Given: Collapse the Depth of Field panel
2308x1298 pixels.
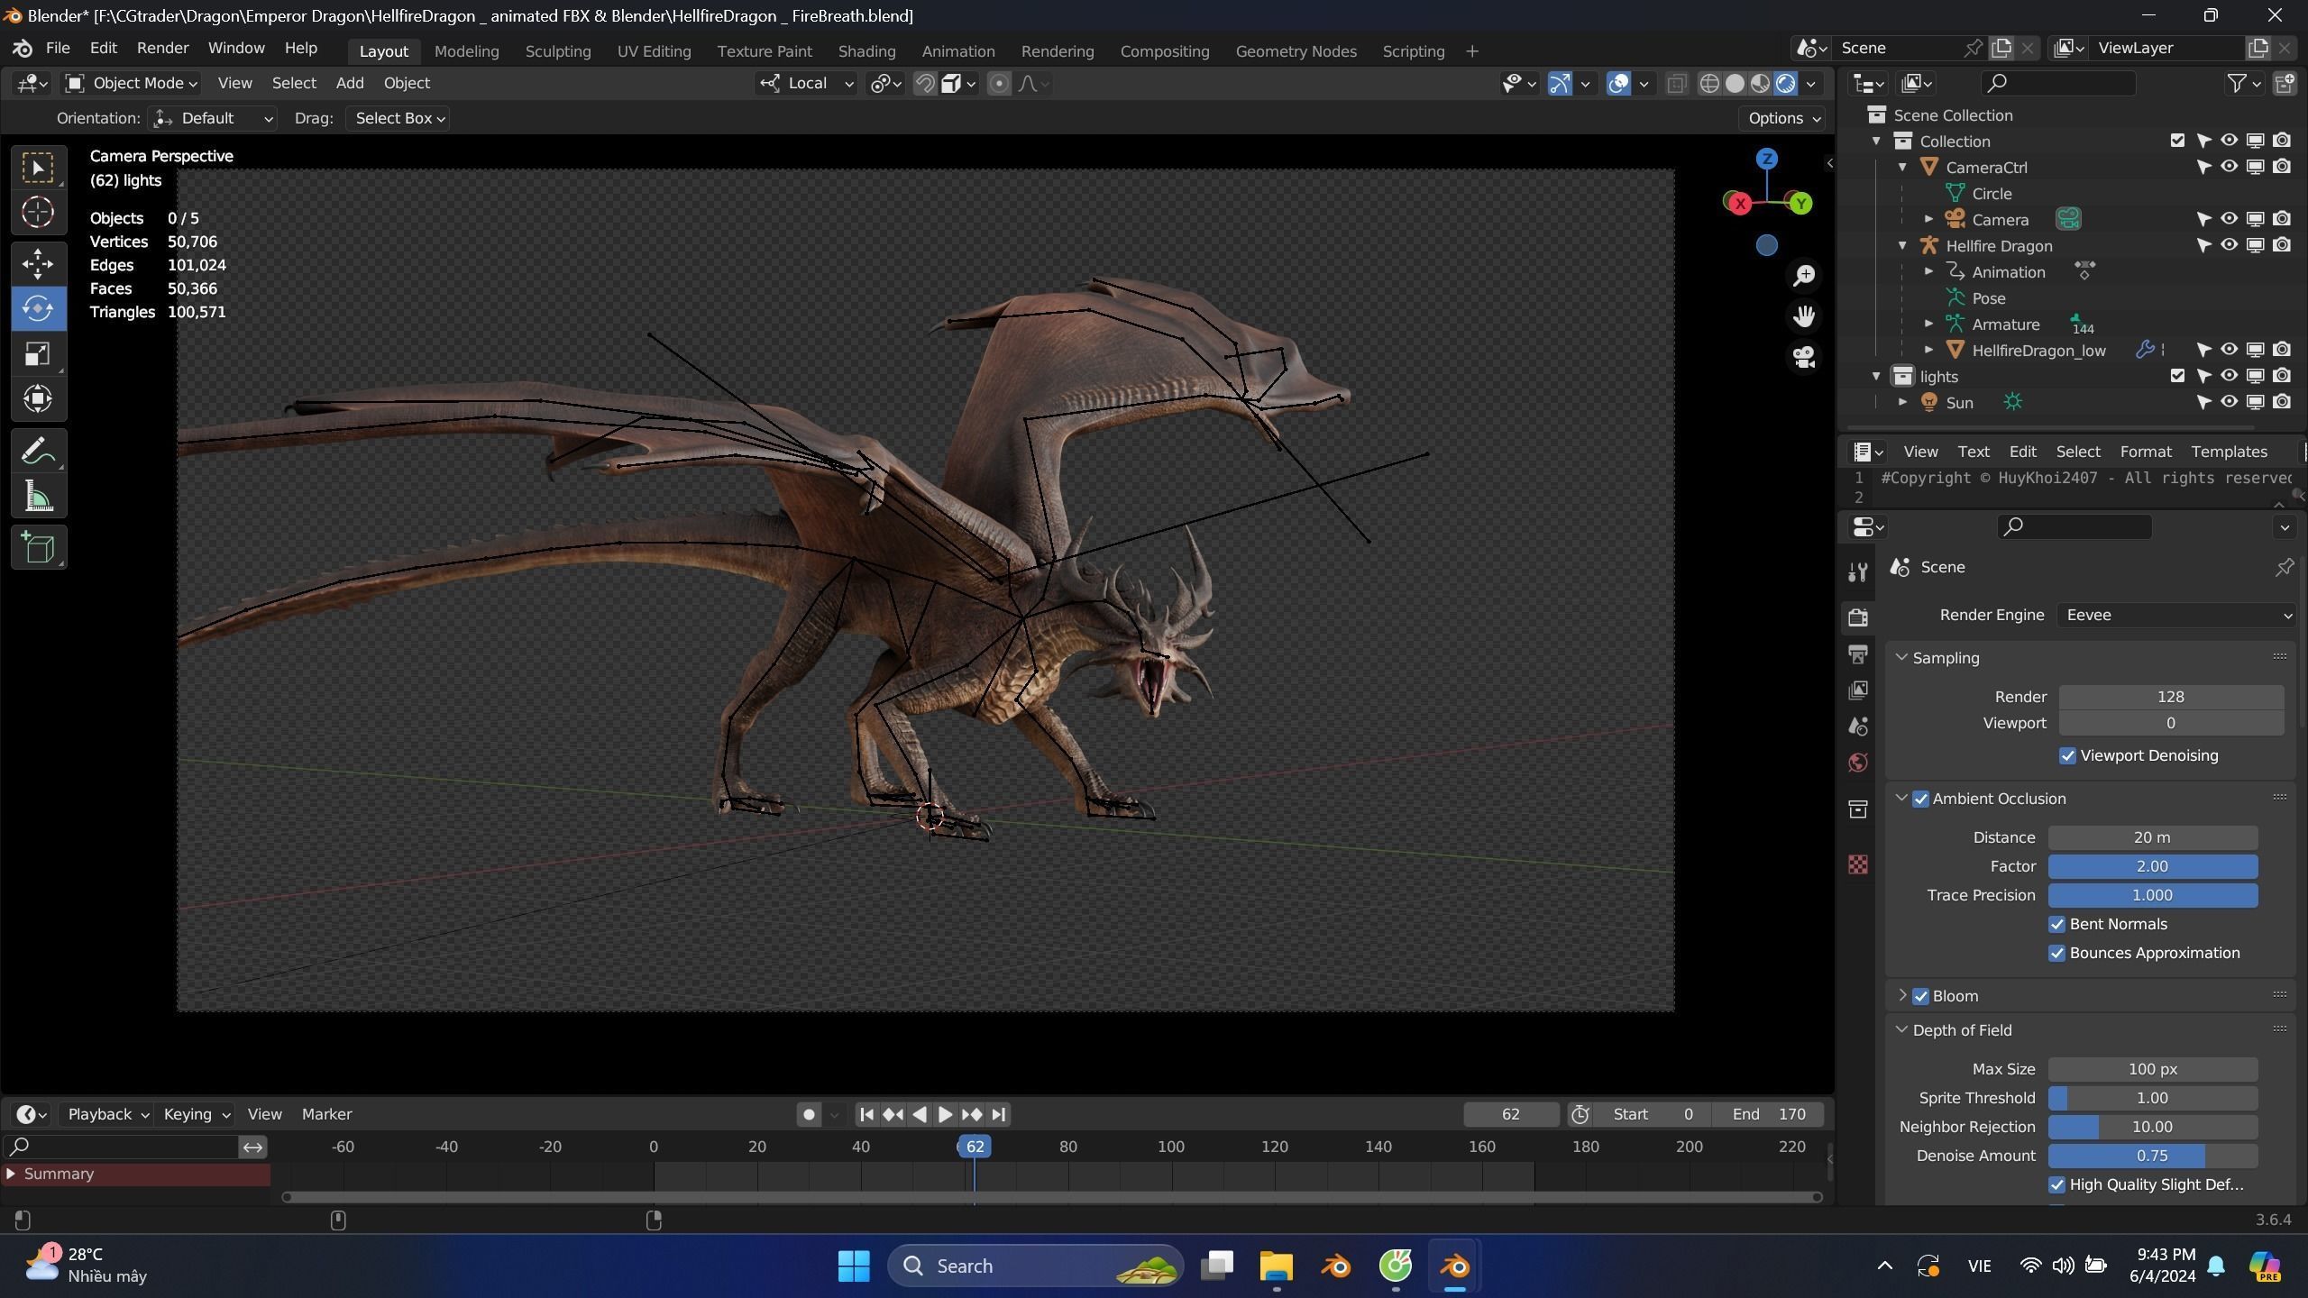Looking at the screenshot, I should pyautogui.click(x=1902, y=1030).
